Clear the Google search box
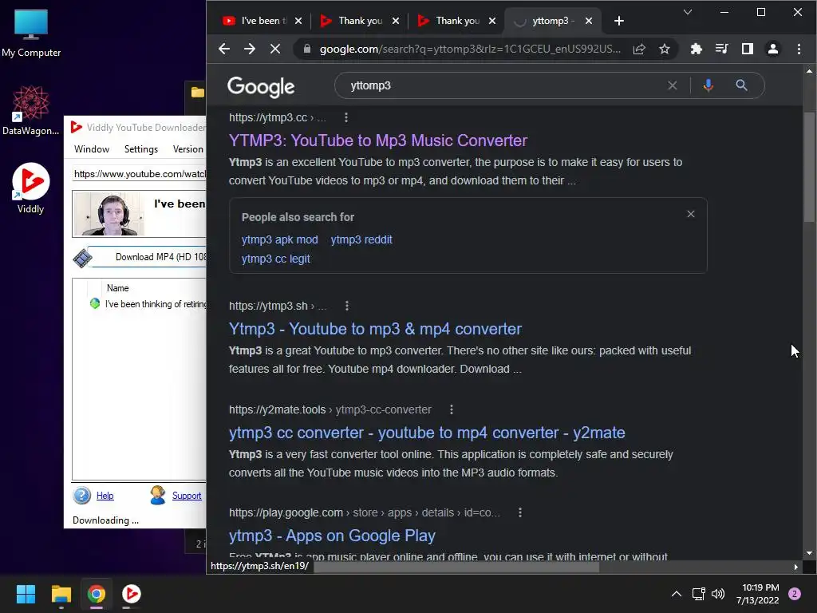This screenshot has width=817, height=613. pyautogui.click(x=673, y=85)
